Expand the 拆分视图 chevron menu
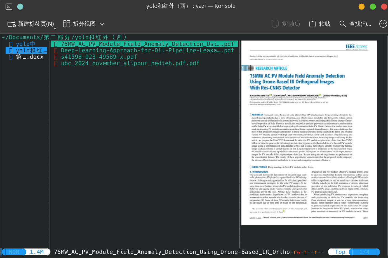 tap(102, 24)
